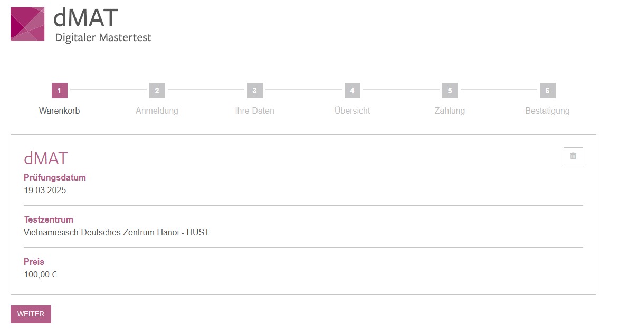The height and width of the screenshot is (330, 629).
Task: Click the dMAT cart item heading
Action: tap(46, 158)
